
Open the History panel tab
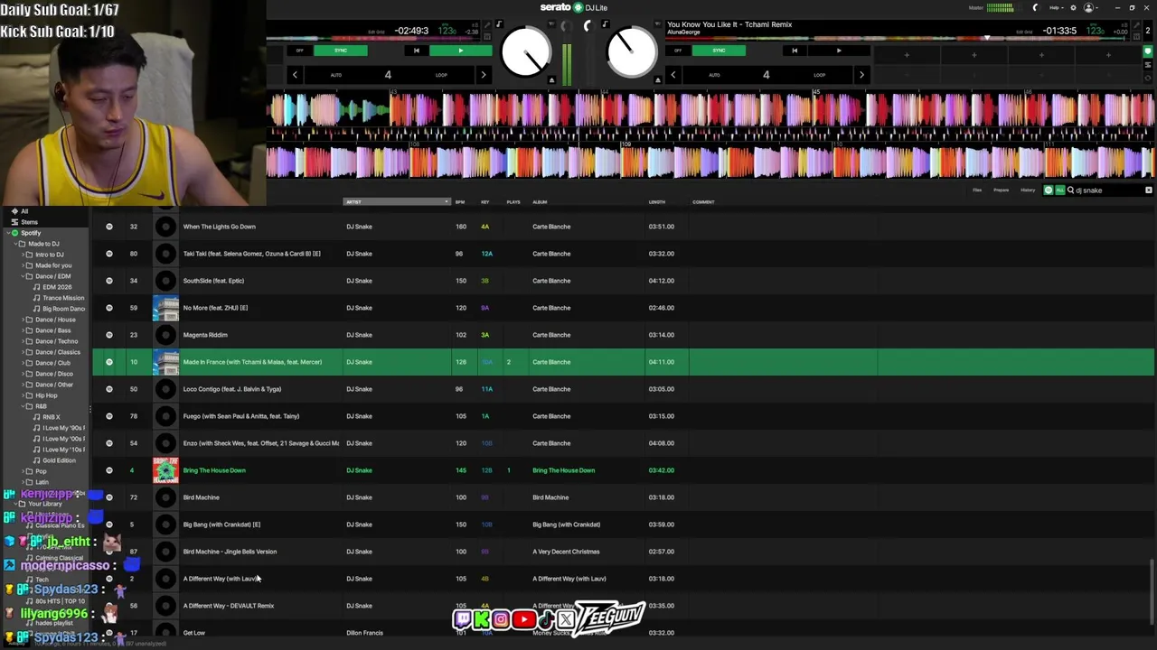(1028, 190)
